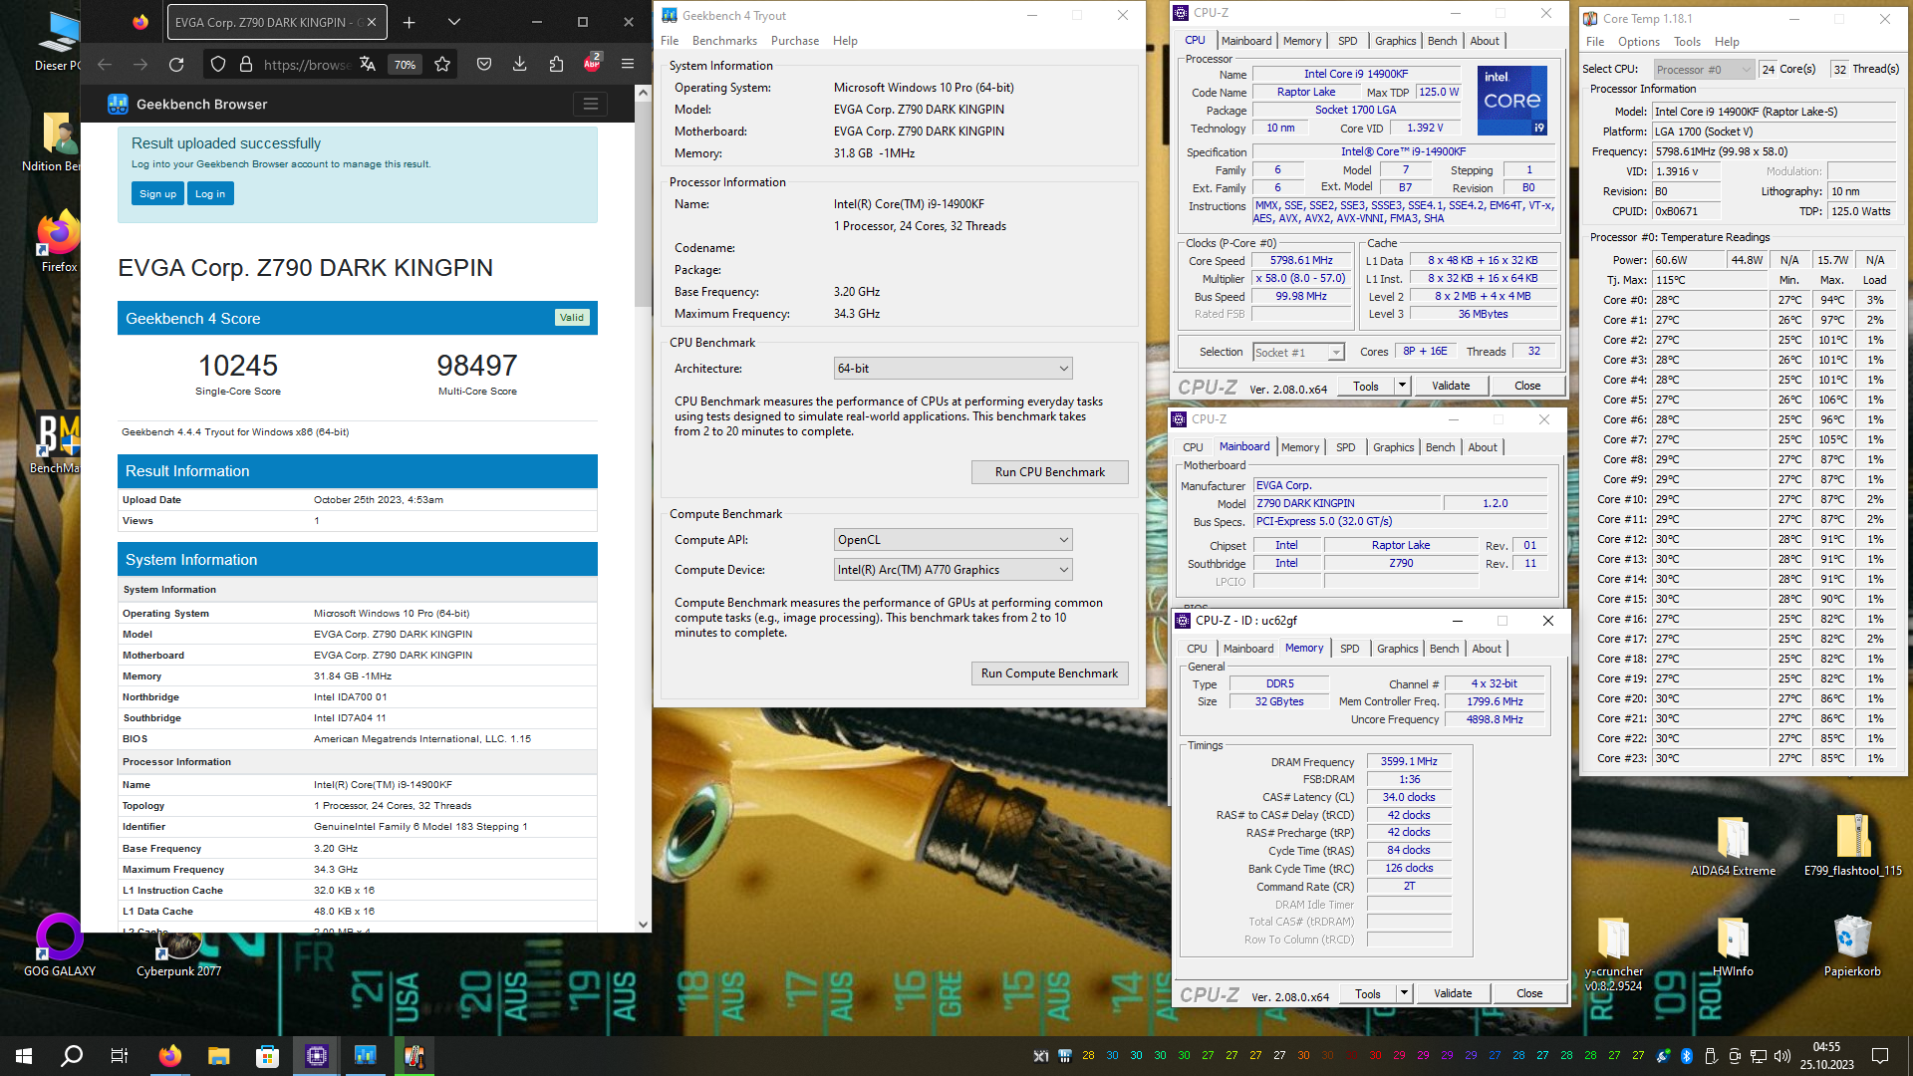Open Compute API OpenCL dropdown

coord(953,540)
